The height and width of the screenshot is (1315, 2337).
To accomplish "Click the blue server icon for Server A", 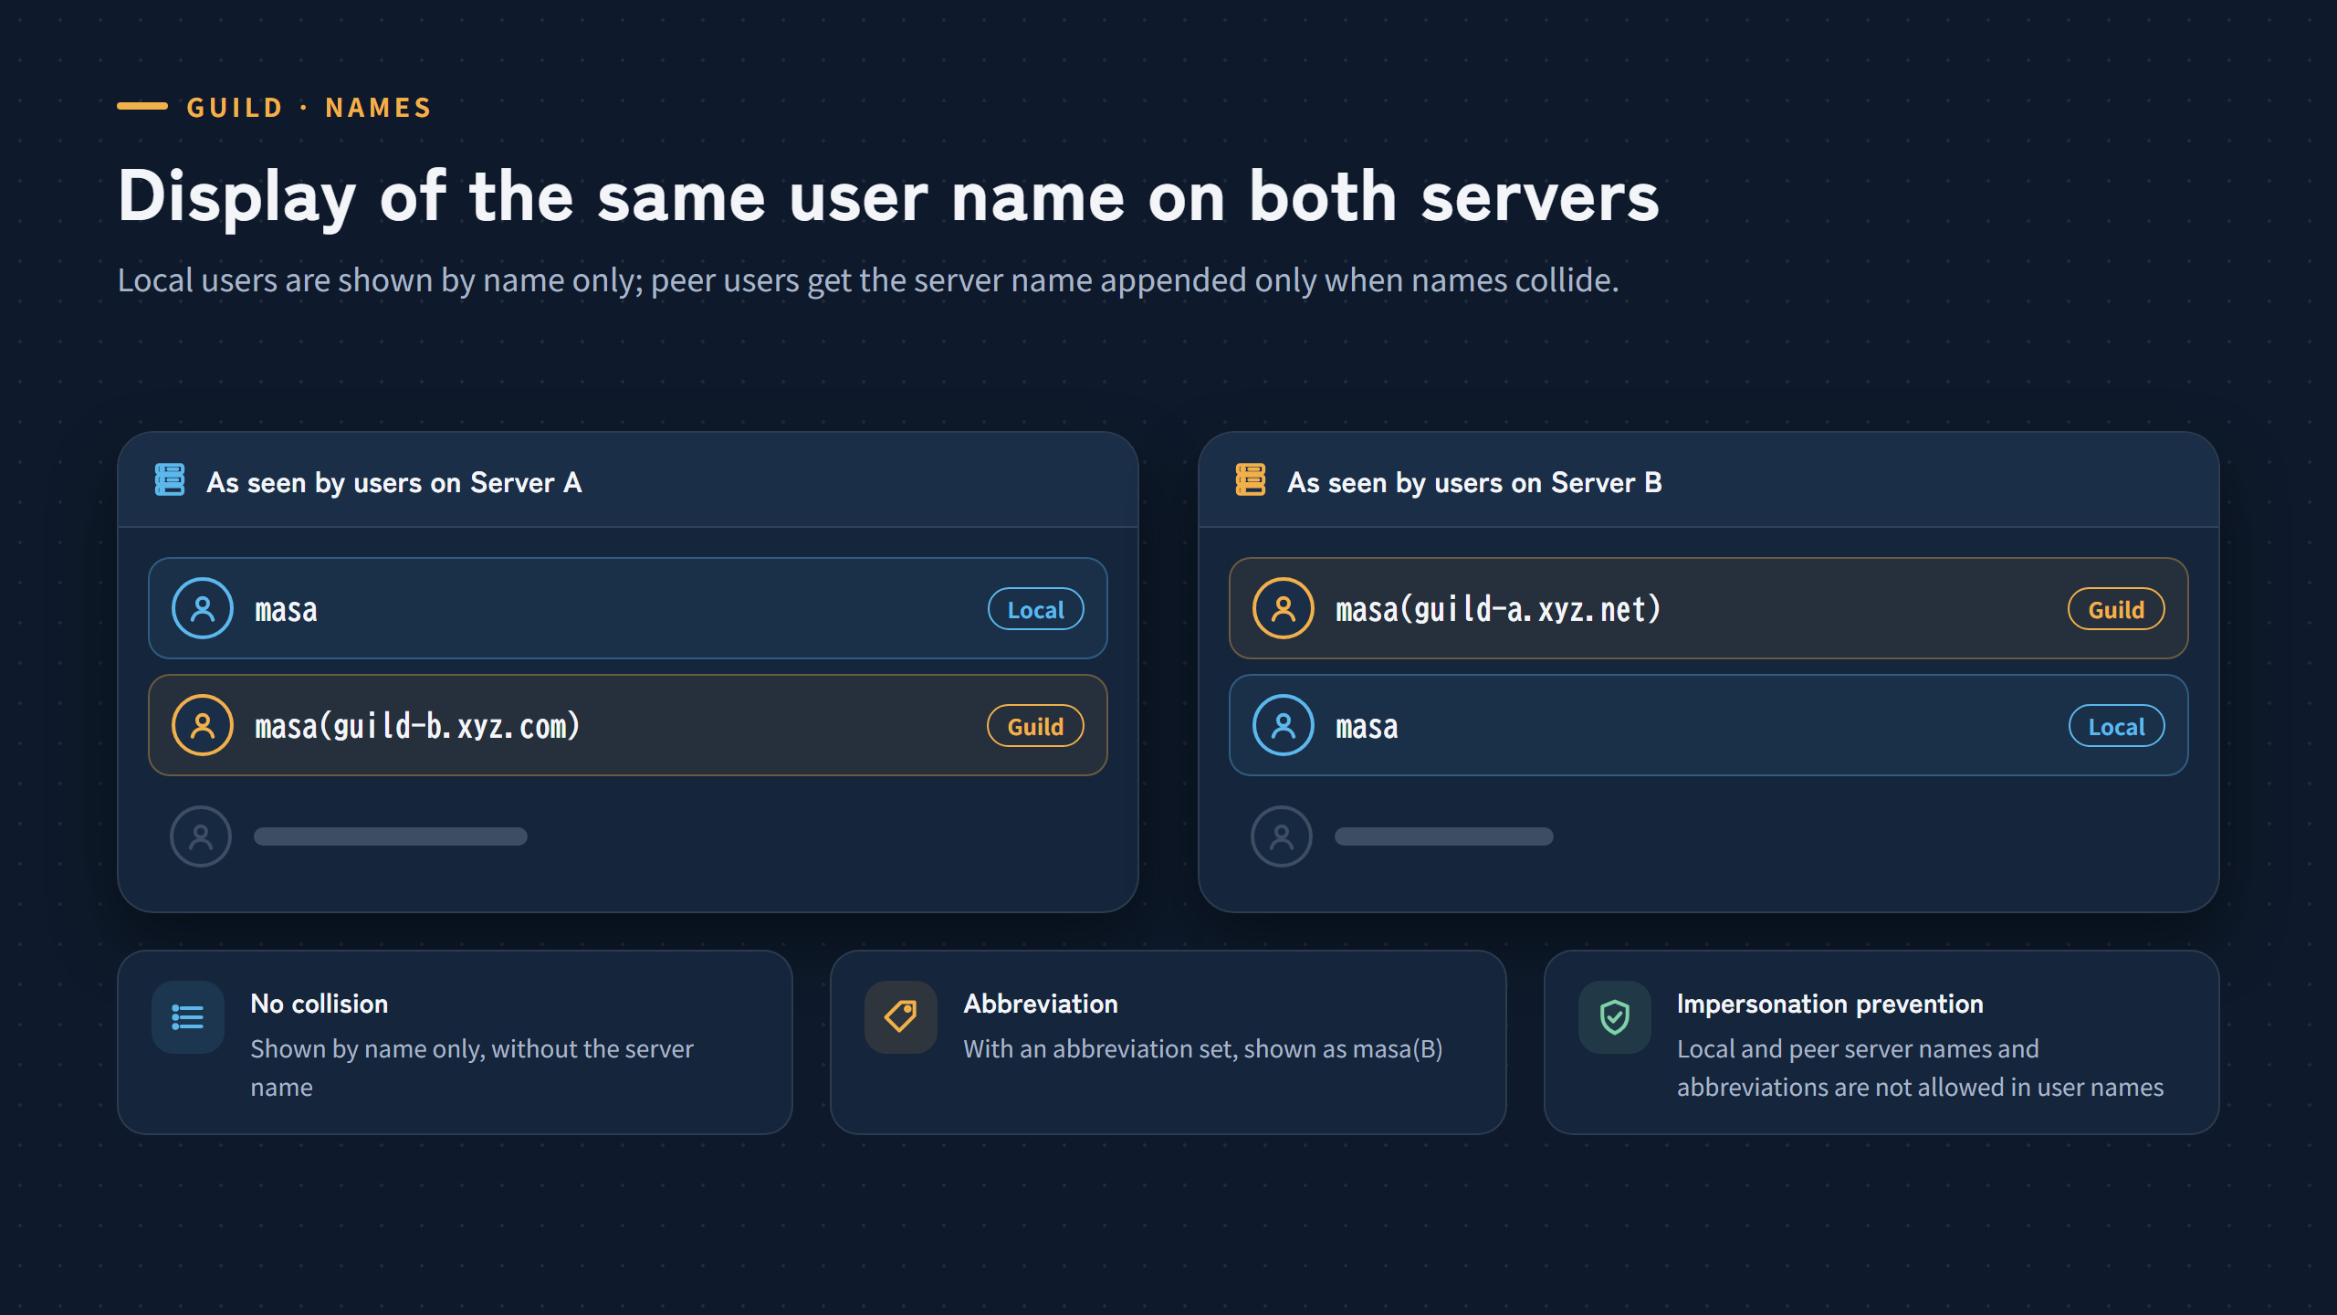I will tap(170, 480).
